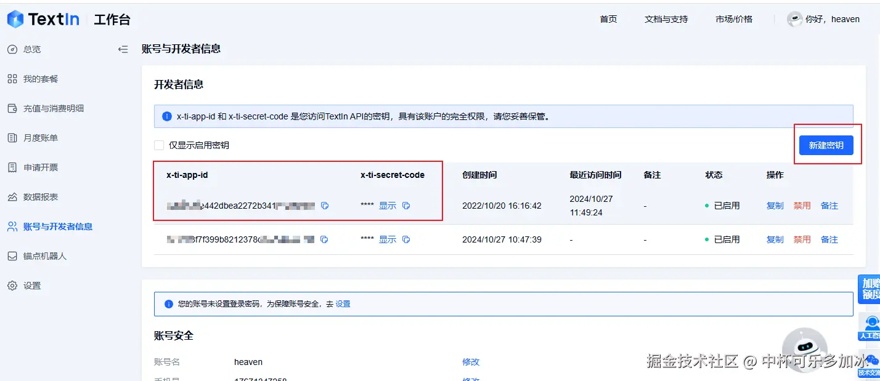Click the 创建时间 column header
This screenshot has height=381, width=880.
(x=479, y=175)
